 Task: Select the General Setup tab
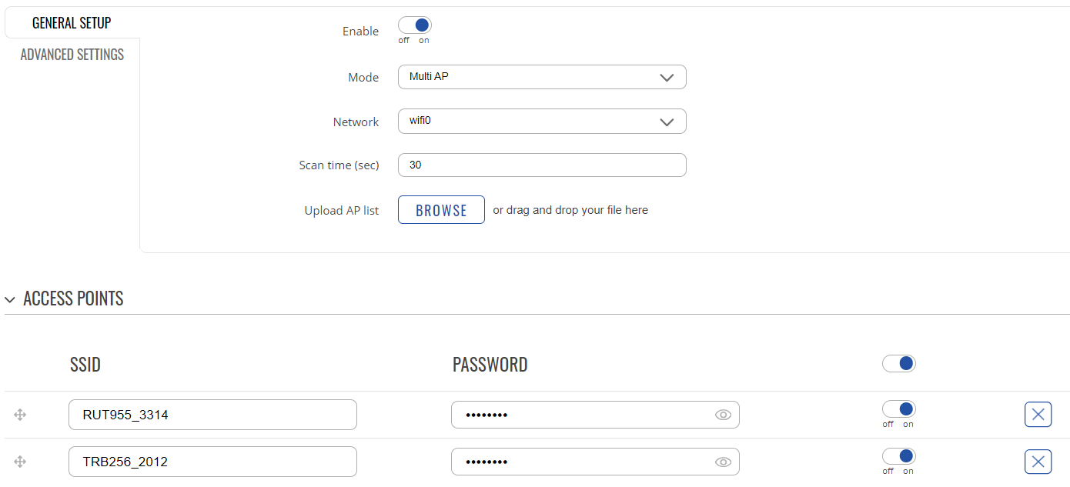pyautogui.click(x=72, y=23)
